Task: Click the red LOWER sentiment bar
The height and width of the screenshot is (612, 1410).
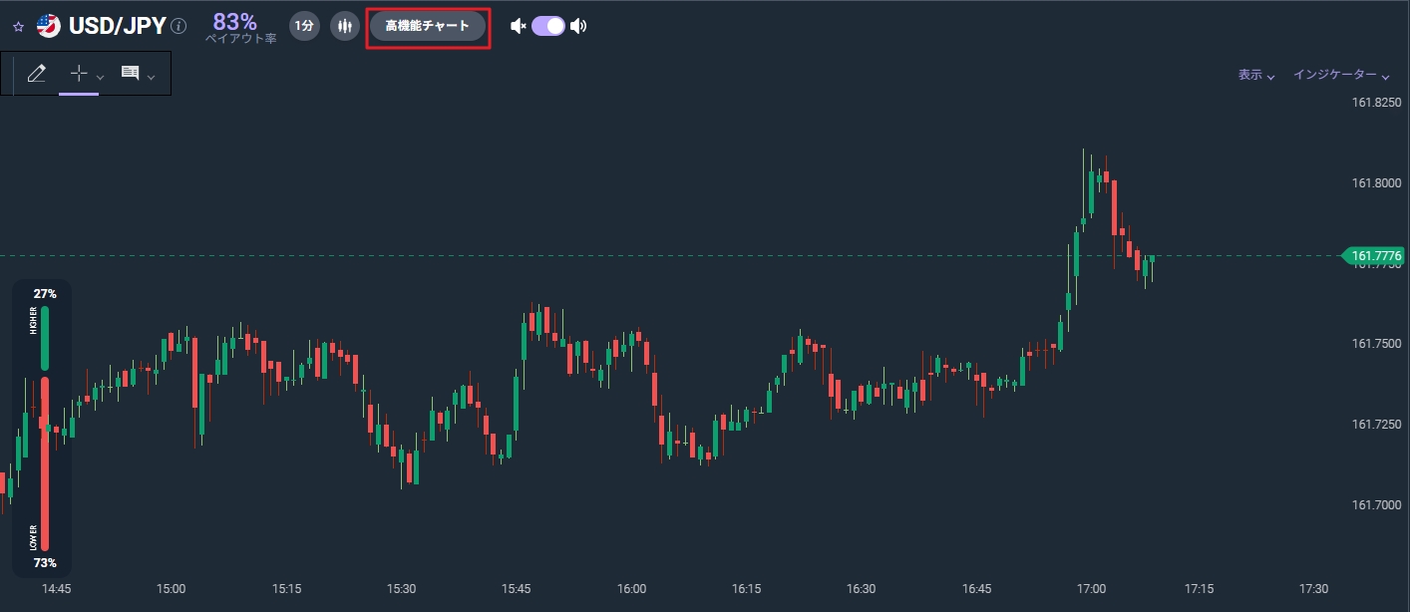Action: point(45,463)
